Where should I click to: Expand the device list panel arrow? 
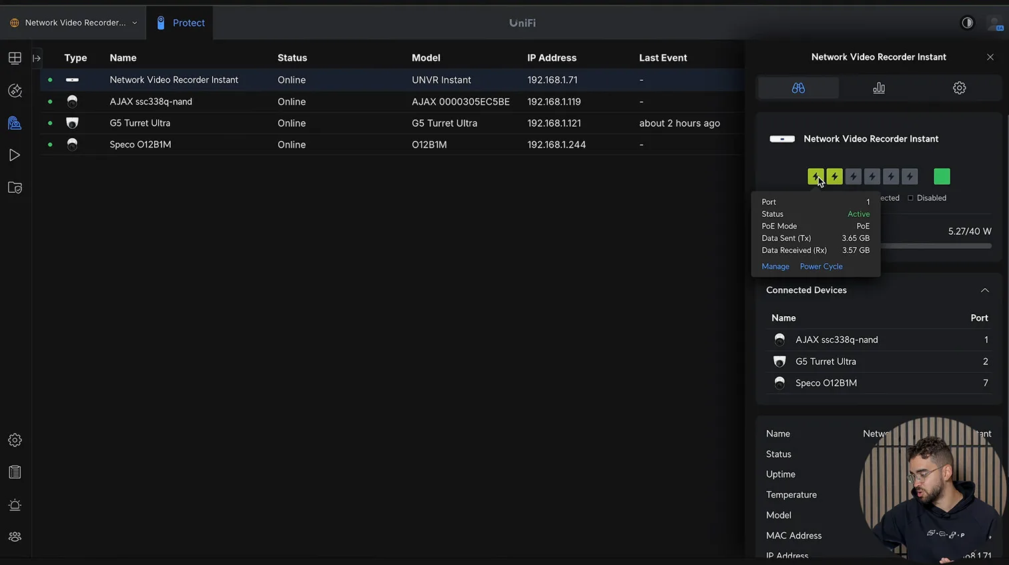click(x=37, y=58)
